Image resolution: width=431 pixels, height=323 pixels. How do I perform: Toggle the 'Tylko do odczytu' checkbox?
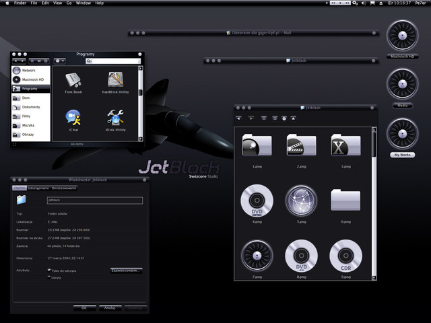[49, 271]
